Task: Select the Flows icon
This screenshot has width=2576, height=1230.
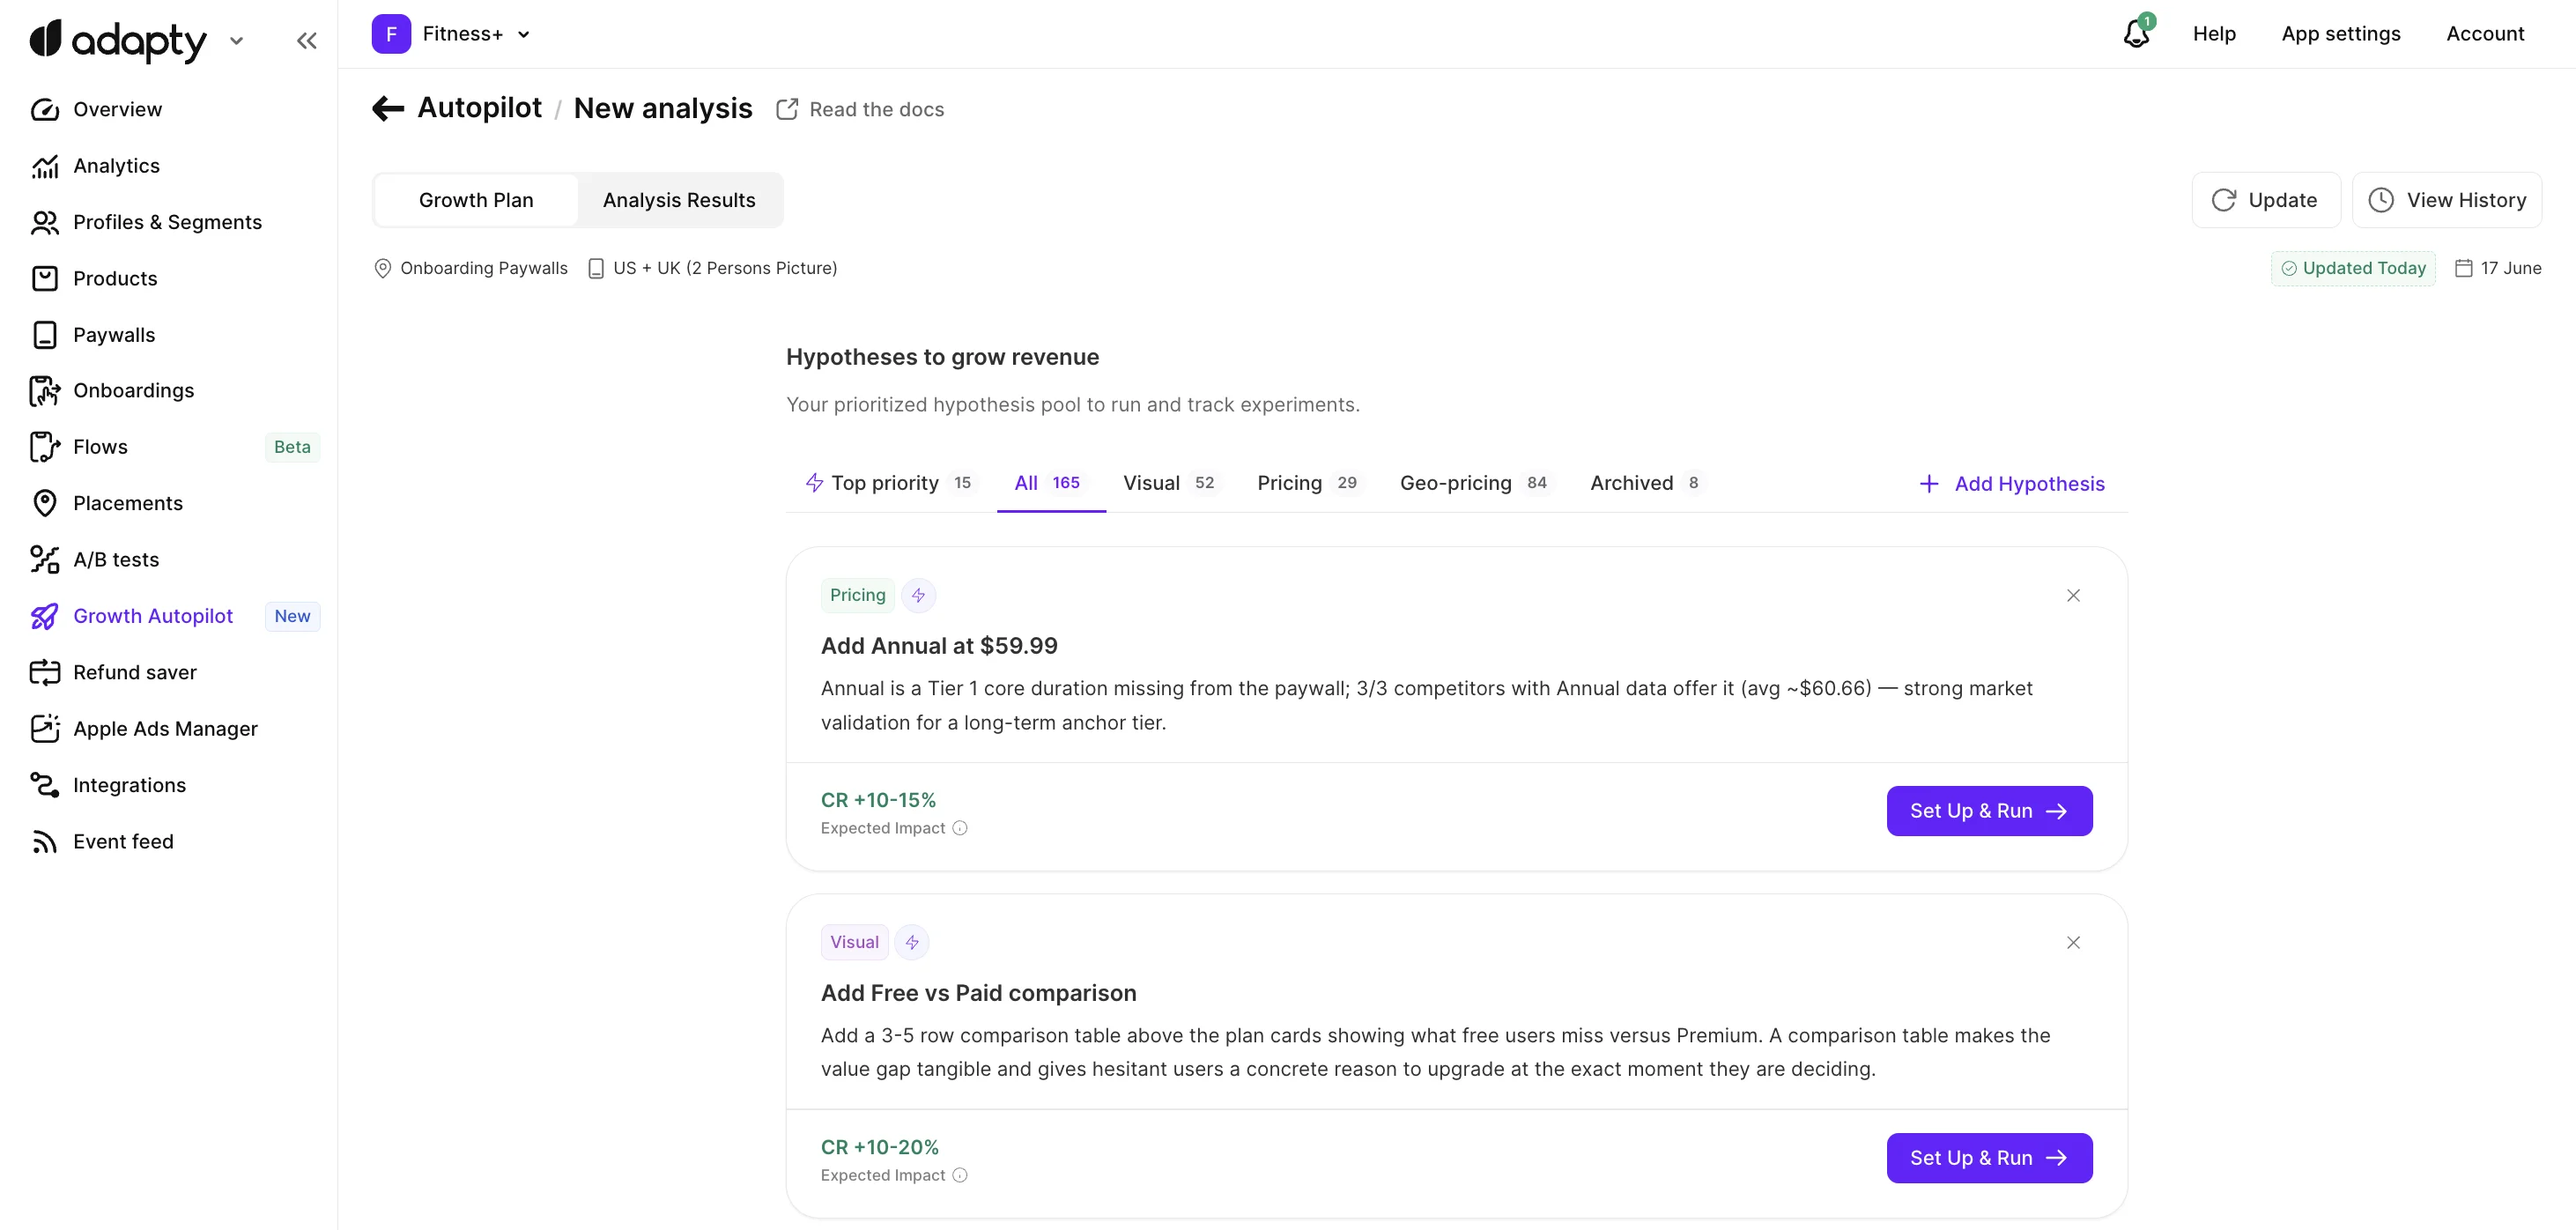Action: coord(45,447)
